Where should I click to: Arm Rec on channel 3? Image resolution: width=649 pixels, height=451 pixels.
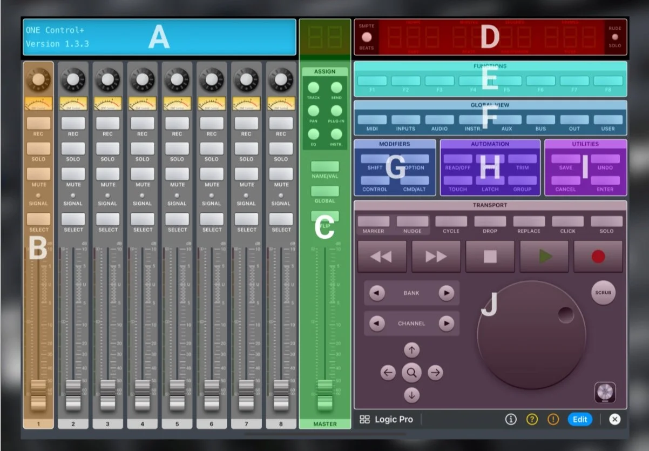pyautogui.click(x=107, y=123)
